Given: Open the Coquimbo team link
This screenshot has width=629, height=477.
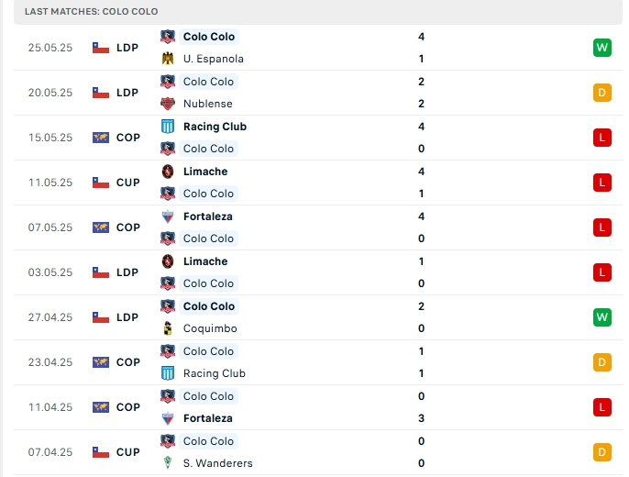Looking at the screenshot, I should click(210, 328).
